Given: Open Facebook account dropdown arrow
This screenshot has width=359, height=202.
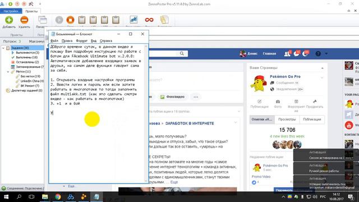Looking at the screenshot, I should point(326,54).
